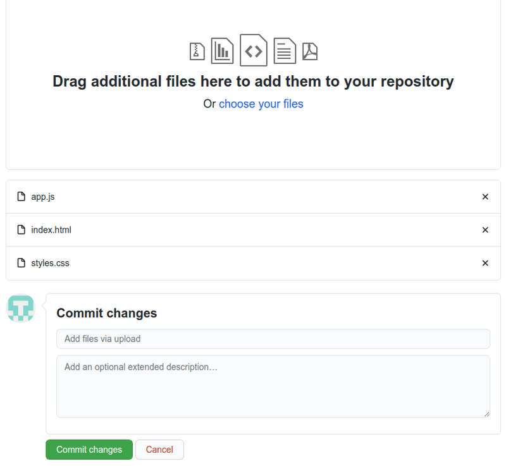Remove app.js from the upload list
Screen dimensions: 506x466
[485, 197]
